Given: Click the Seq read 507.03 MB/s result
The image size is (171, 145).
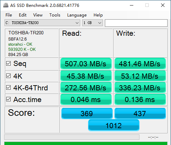Looking at the screenshot, I should [86, 64].
